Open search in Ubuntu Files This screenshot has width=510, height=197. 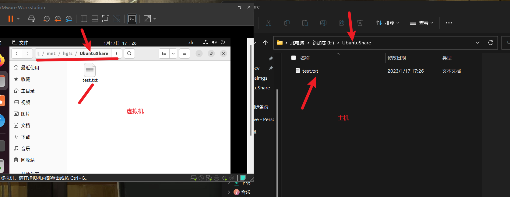coord(129,54)
